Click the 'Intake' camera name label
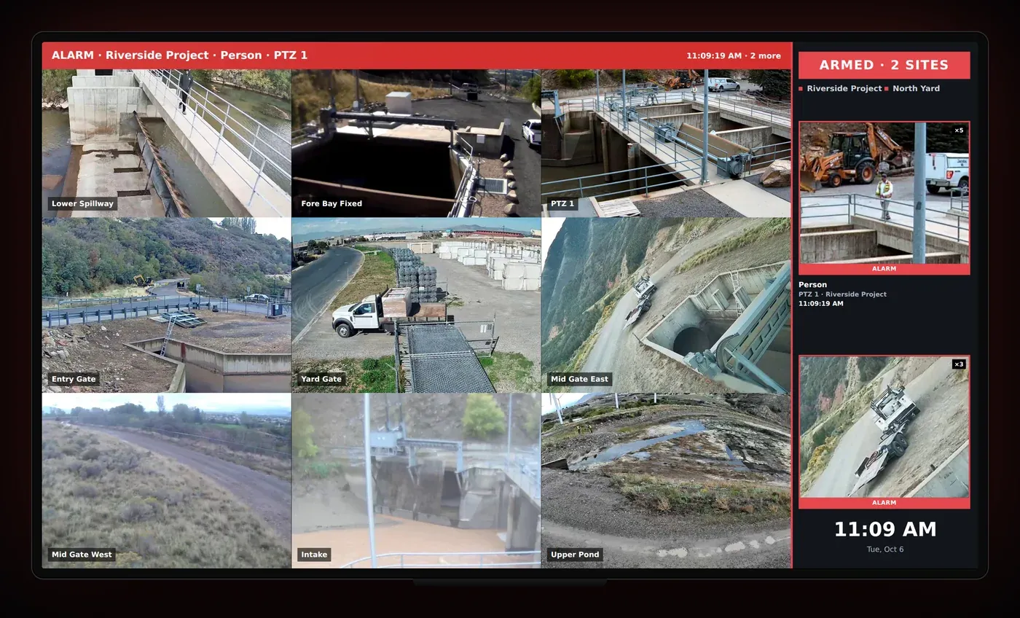 click(314, 555)
